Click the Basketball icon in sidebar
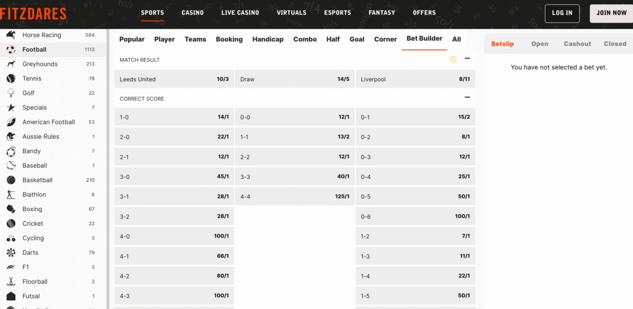Viewport: 633px width, 309px height. [x=11, y=180]
